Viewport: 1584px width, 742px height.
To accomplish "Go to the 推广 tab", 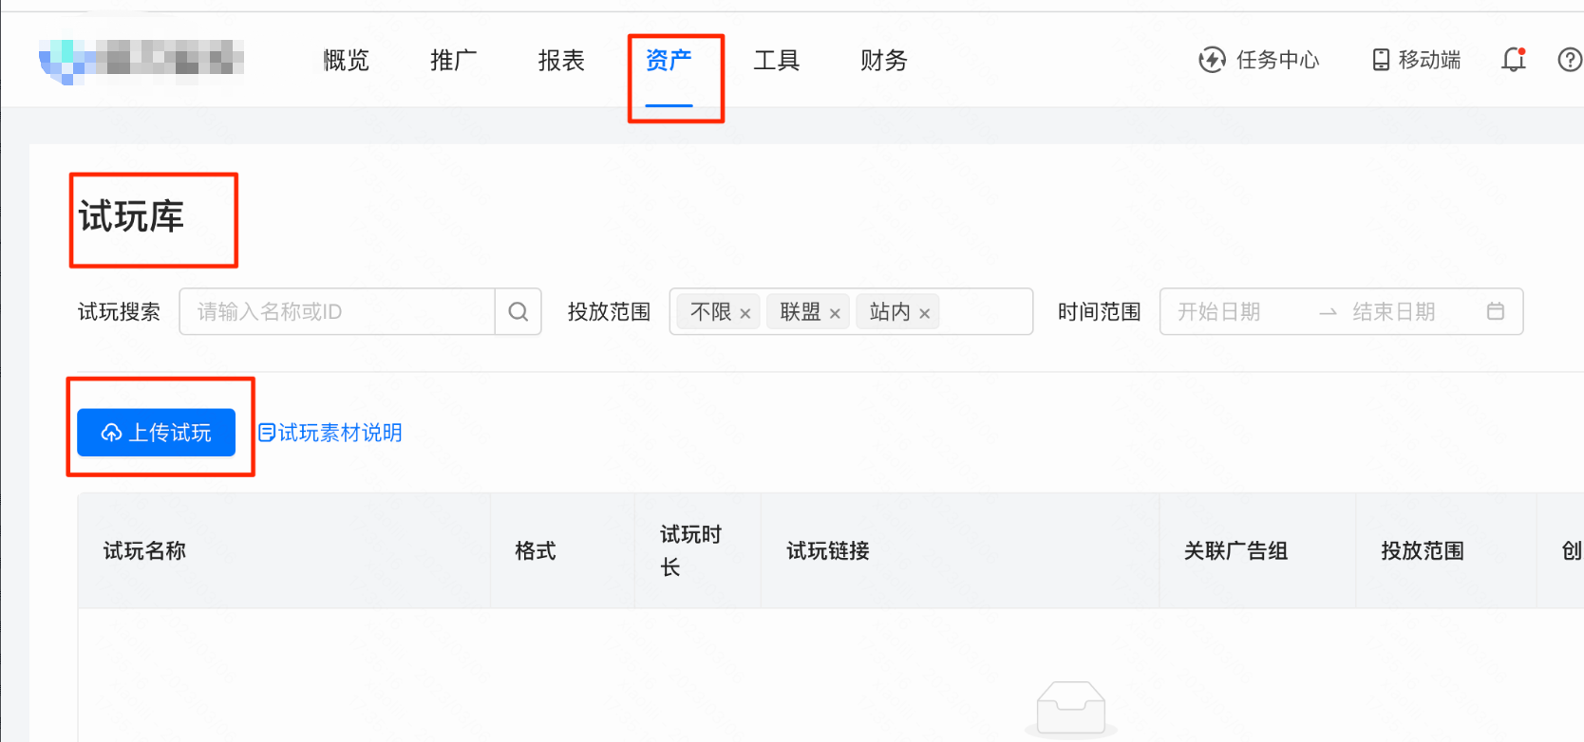I will [x=453, y=61].
